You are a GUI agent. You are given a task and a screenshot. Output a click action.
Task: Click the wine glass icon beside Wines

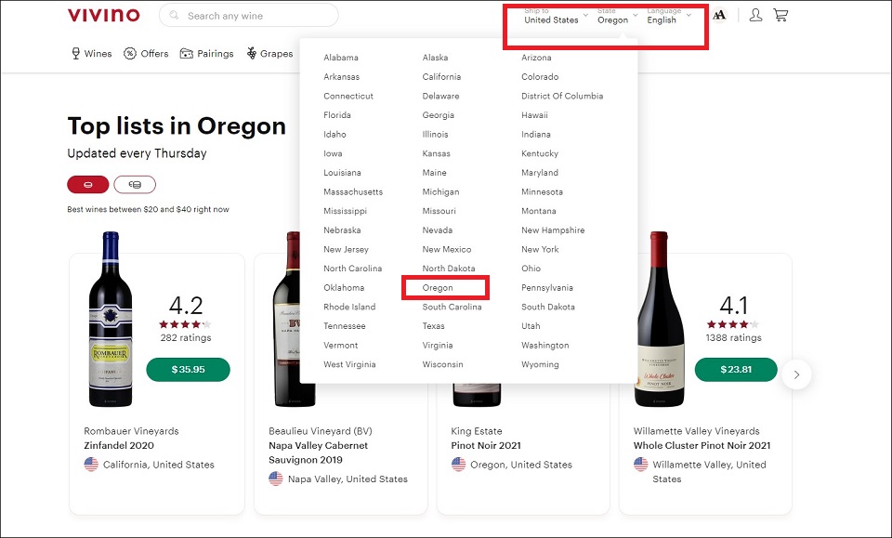click(x=75, y=54)
